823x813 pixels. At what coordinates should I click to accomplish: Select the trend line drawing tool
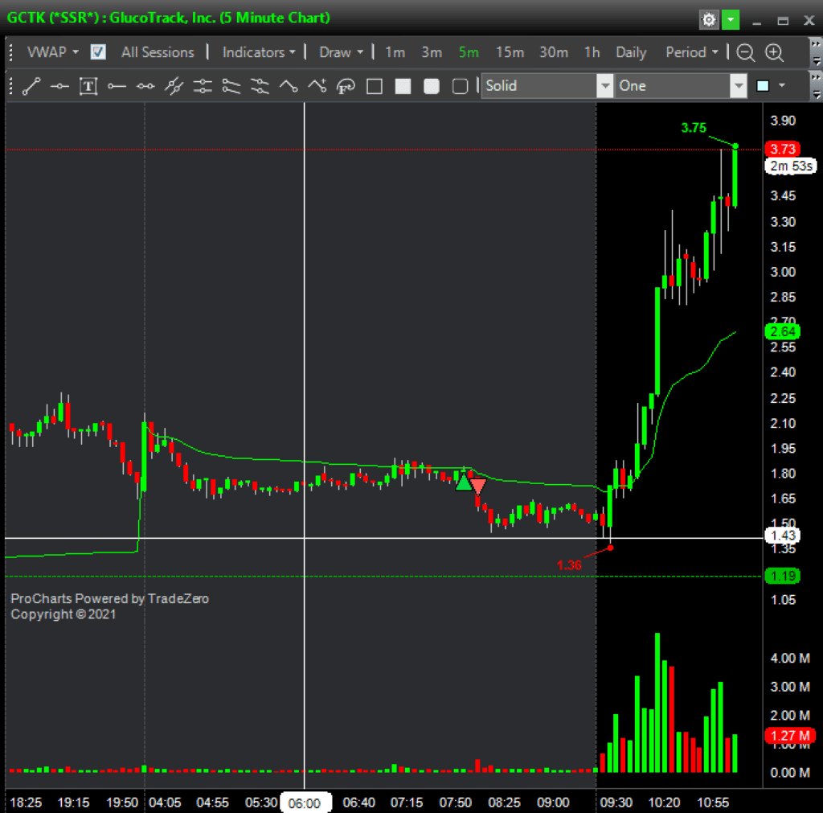click(x=31, y=86)
